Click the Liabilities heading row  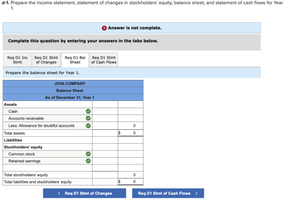[73, 140]
